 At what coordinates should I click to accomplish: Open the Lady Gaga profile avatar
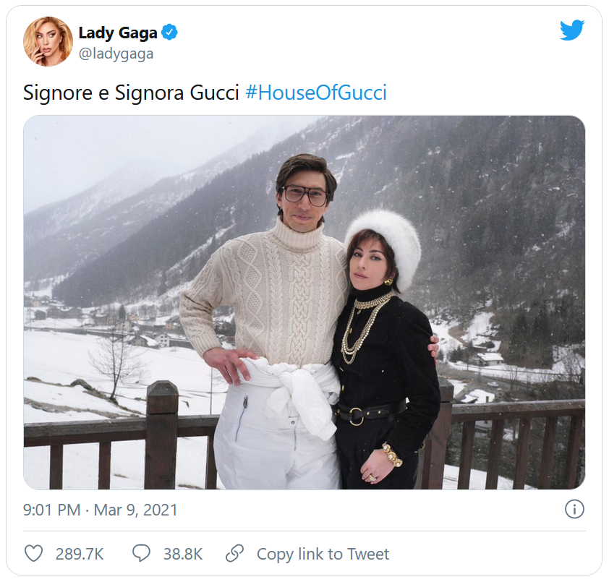pyautogui.click(x=48, y=42)
